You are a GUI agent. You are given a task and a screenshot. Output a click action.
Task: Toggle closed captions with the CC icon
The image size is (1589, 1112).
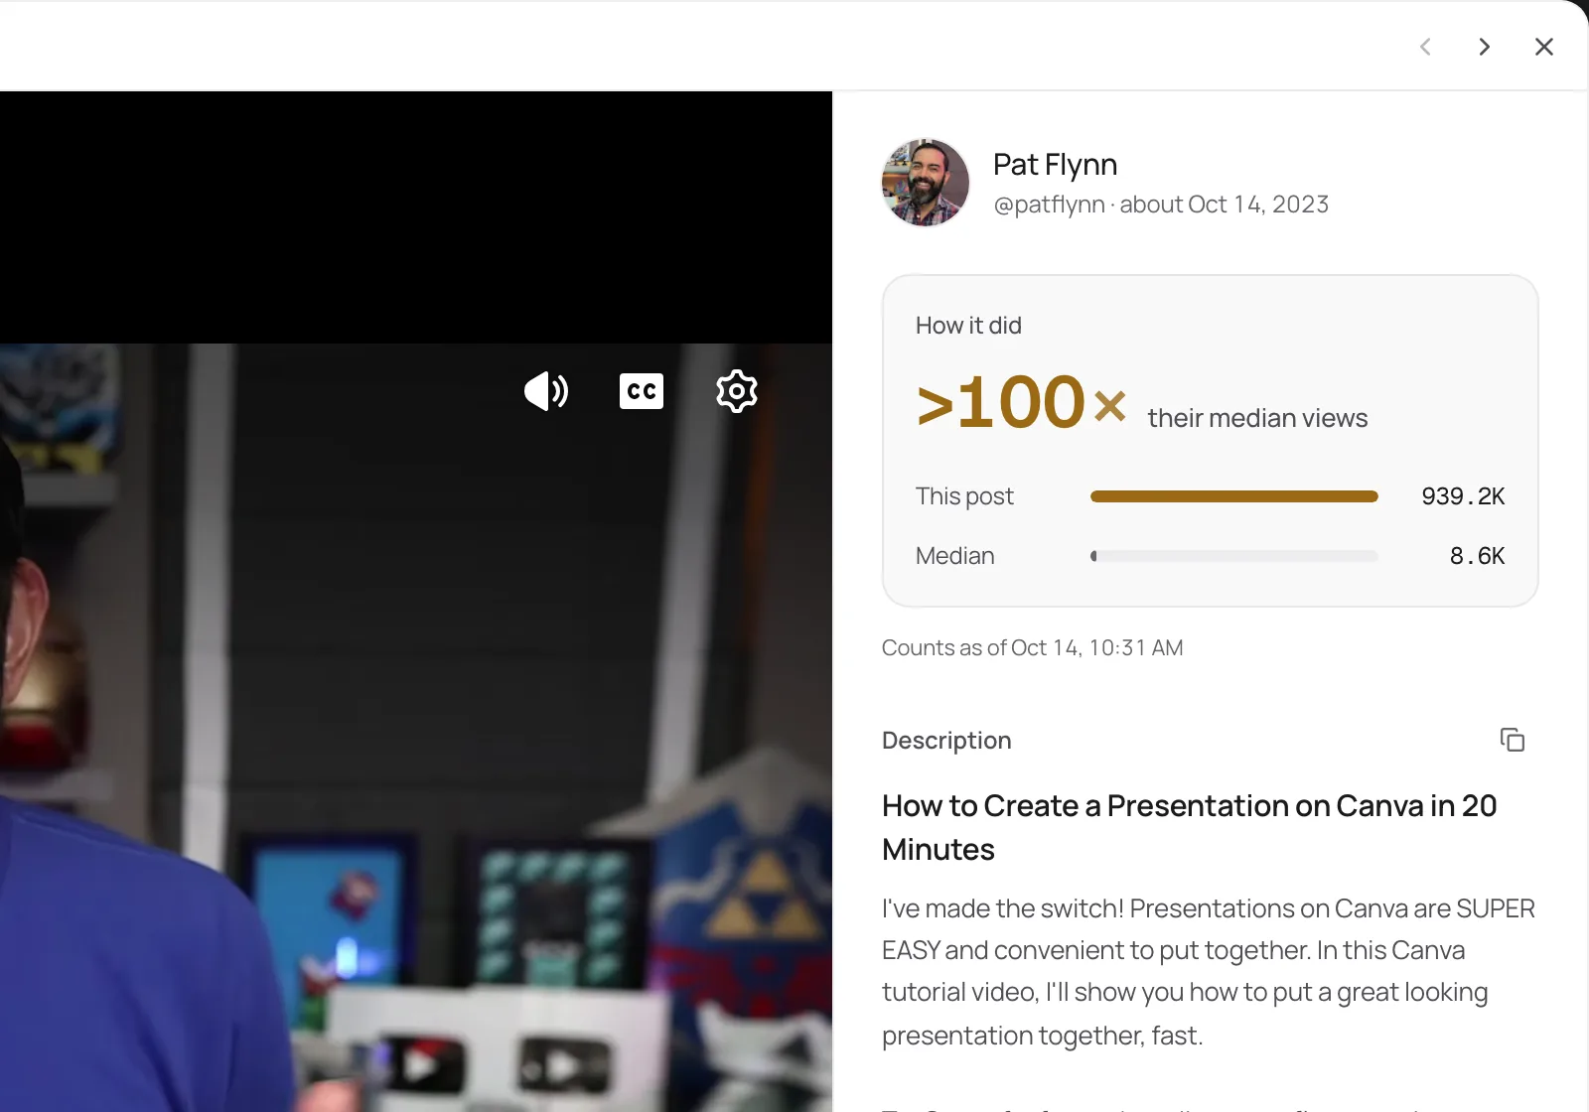pyautogui.click(x=642, y=391)
